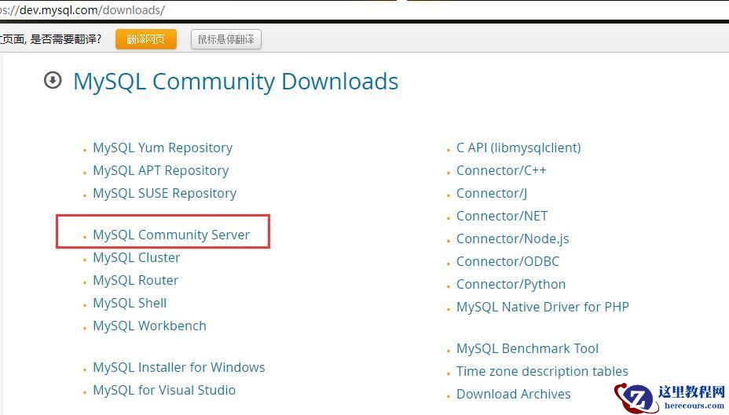Open Connector/J link
Image resolution: width=729 pixels, height=415 pixels.
492,193
